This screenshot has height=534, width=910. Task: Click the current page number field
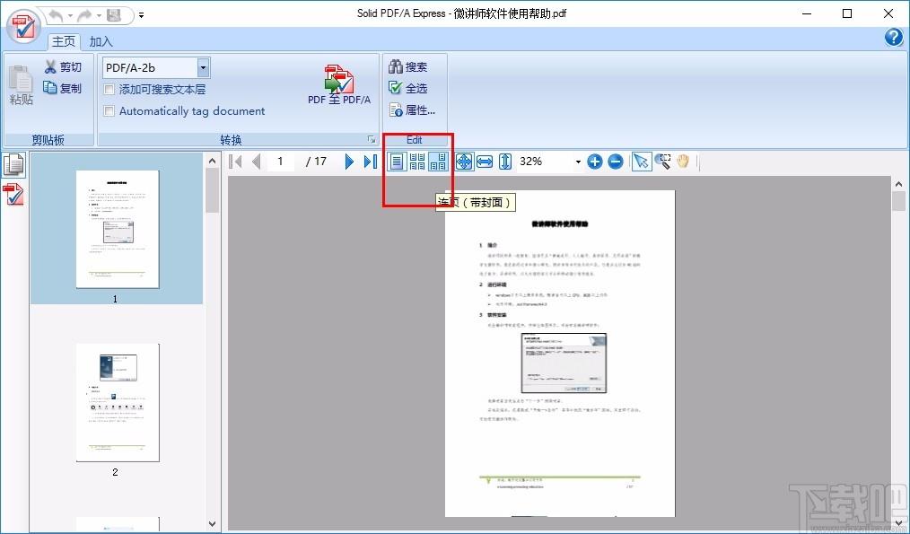pyautogui.click(x=281, y=162)
